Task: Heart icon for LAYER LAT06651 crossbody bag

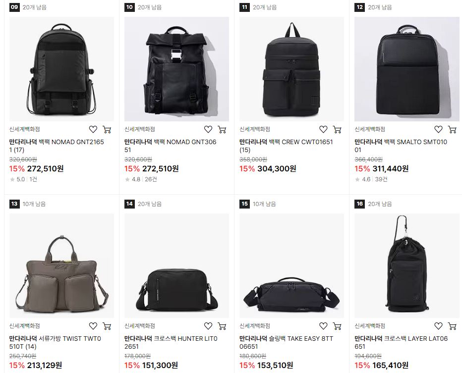Action: (438, 326)
